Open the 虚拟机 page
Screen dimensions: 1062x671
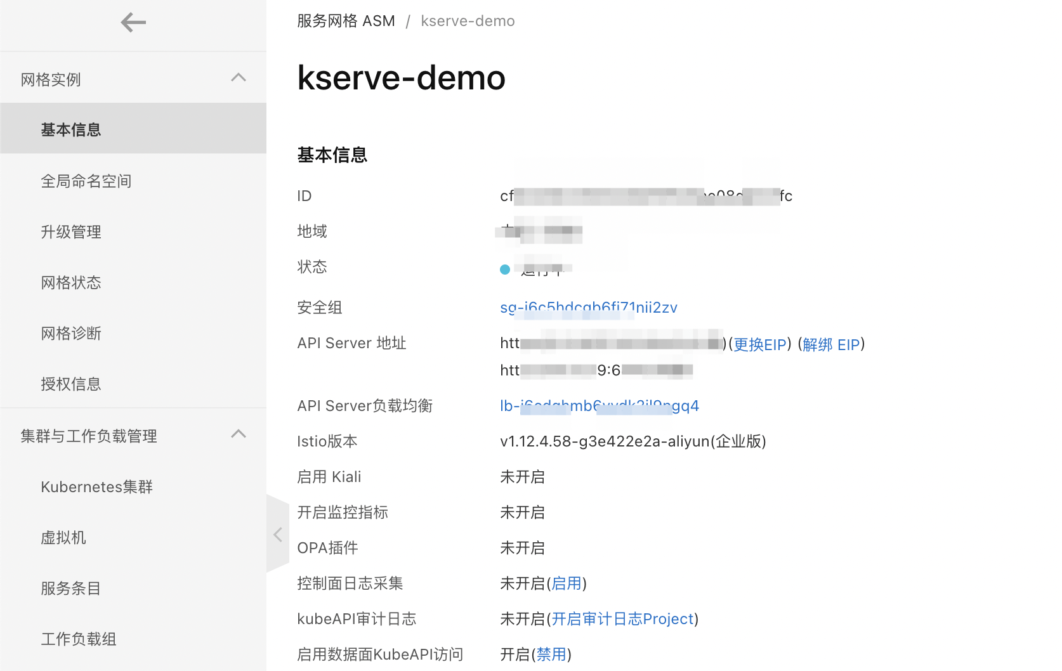click(63, 538)
